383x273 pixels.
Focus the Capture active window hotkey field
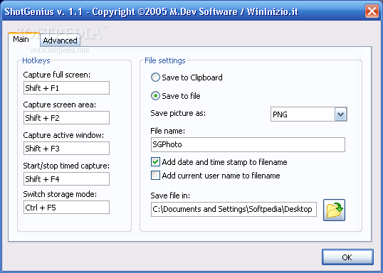click(66, 149)
